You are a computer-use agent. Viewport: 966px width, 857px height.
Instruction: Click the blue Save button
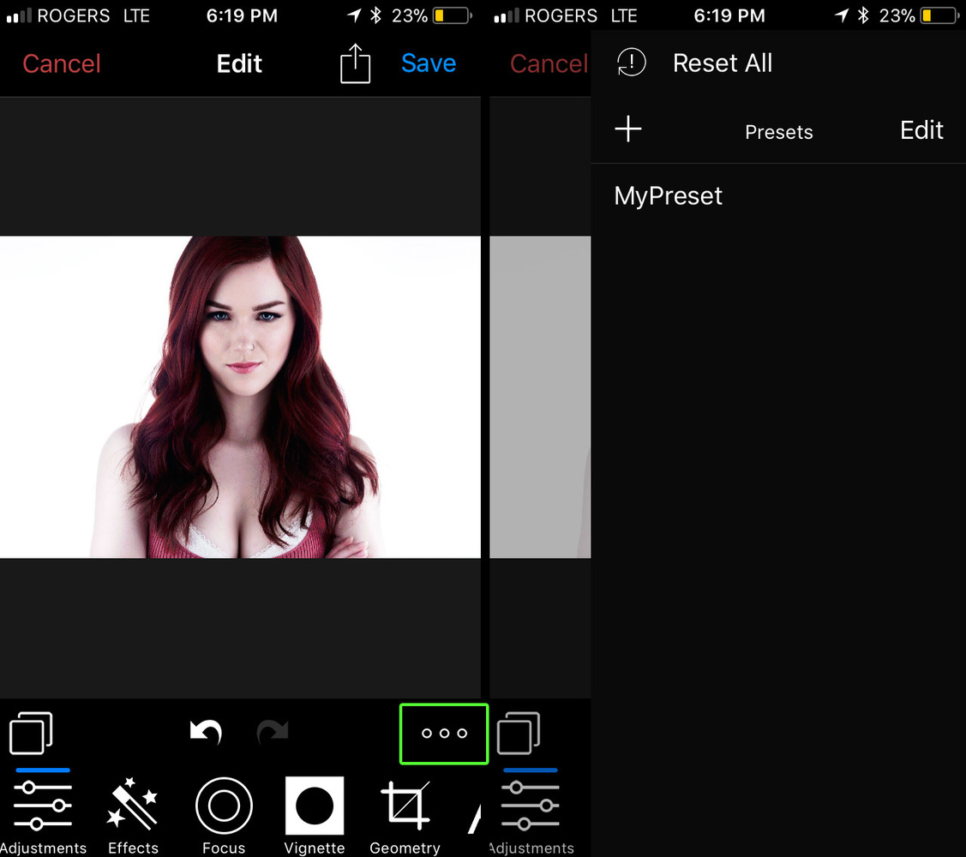point(429,63)
